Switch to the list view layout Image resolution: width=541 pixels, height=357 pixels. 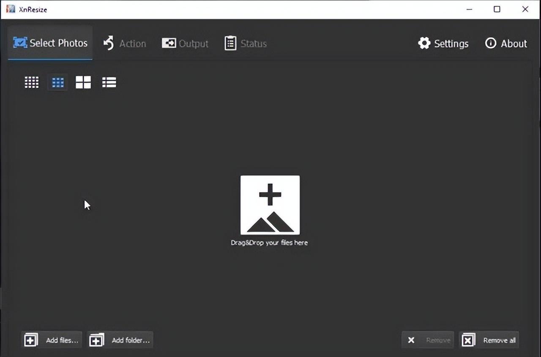tap(109, 82)
